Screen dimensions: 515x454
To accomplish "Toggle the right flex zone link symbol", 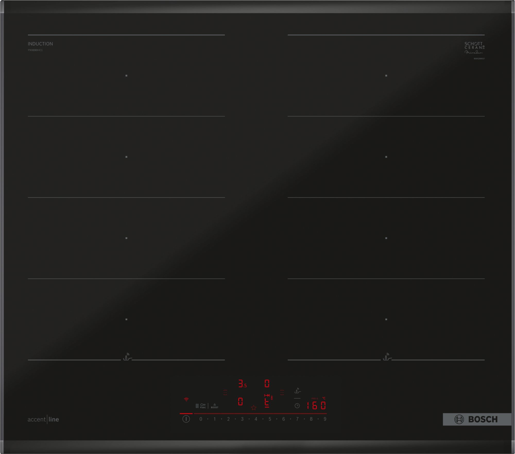I will (282, 392).
